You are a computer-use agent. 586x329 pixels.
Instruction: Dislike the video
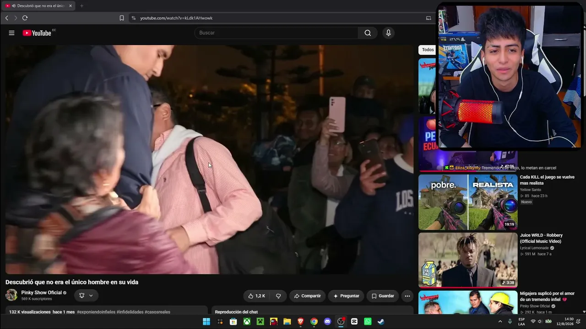(x=278, y=296)
